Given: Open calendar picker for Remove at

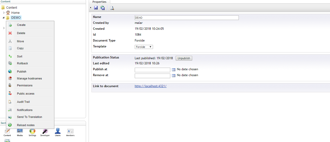Looking at the screenshot, I should pos(173,75).
